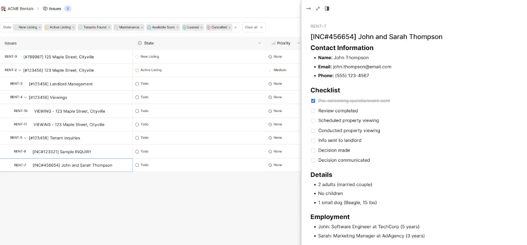The image size is (527, 245).
Task: Collapse the RENT-2 issue tree
Action: (x=19, y=70)
